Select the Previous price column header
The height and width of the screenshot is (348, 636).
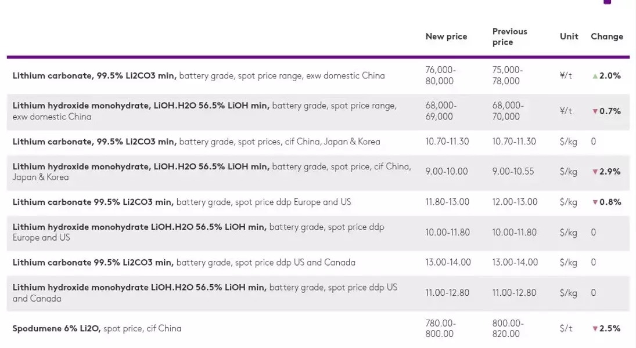click(509, 37)
